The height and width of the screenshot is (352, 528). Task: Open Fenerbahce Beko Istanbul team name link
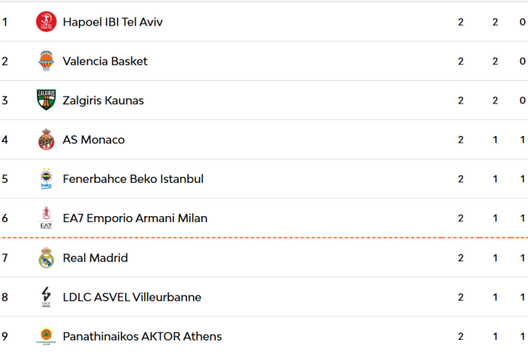pos(133,179)
